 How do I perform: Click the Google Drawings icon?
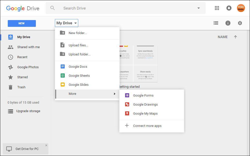127,105
